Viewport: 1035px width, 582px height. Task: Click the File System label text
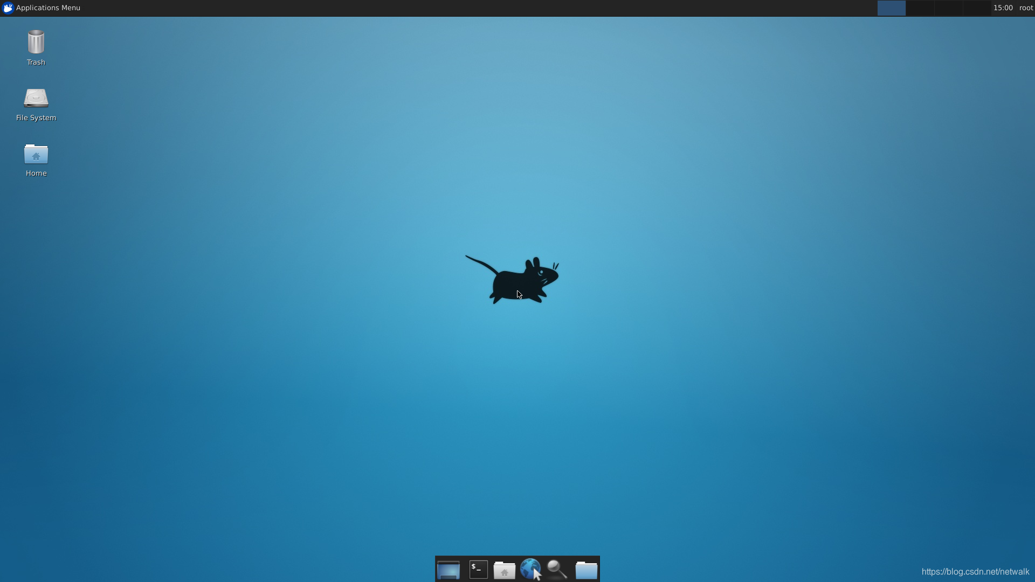coord(36,118)
